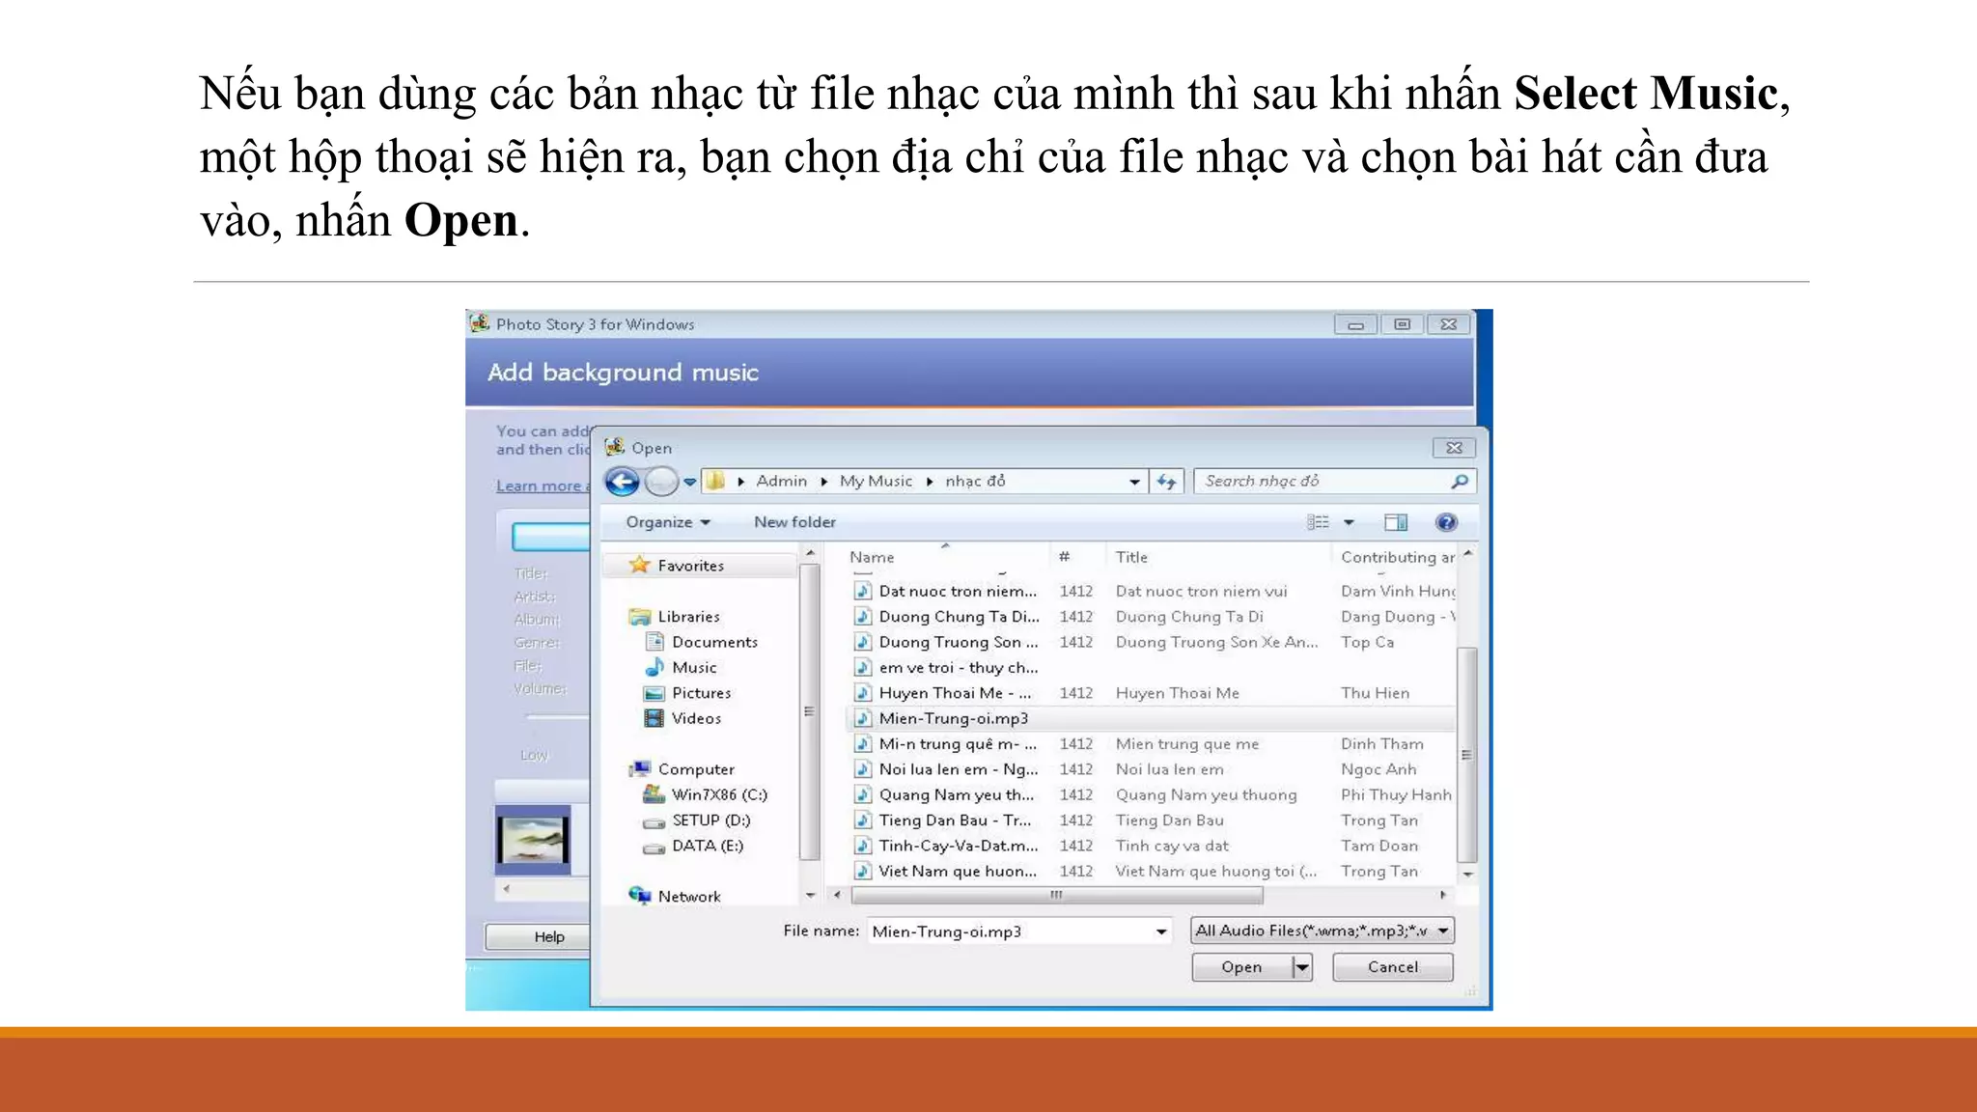This screenshot has width=1977, height=1112.
Task: Select DATA (E:) drive
Action: 707,846
